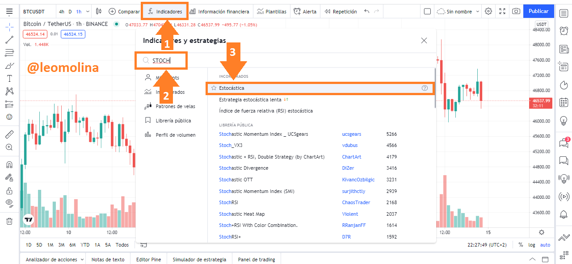Favorite Estocástica with star icon
This screenshot has width=572, height=264.
(214, 88)
